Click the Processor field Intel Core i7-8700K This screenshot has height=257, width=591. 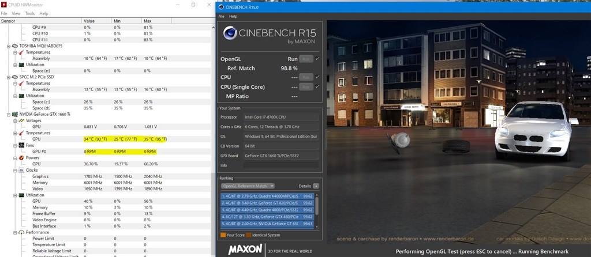coord(281,117)
